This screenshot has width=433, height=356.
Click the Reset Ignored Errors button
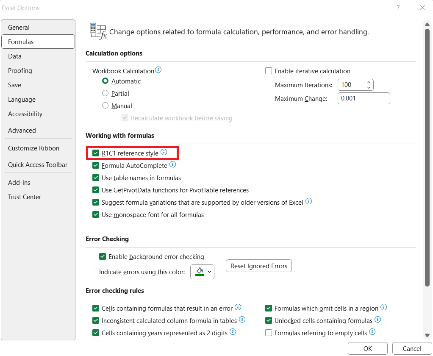tap(259, 266)
